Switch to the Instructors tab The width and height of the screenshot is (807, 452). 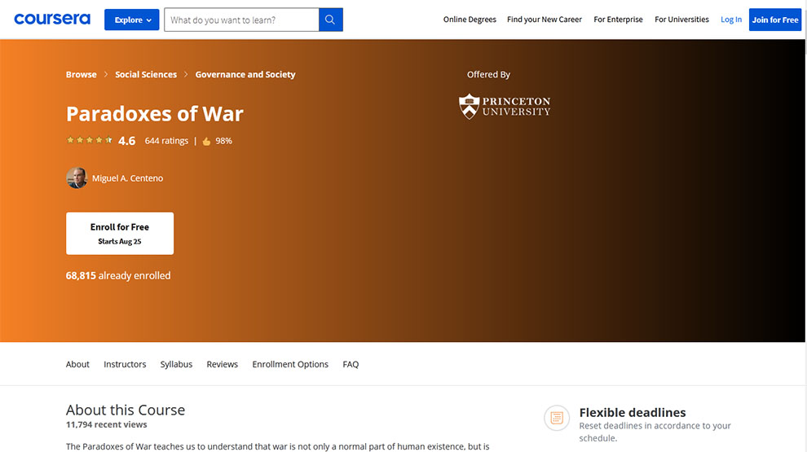click(125, 364)
